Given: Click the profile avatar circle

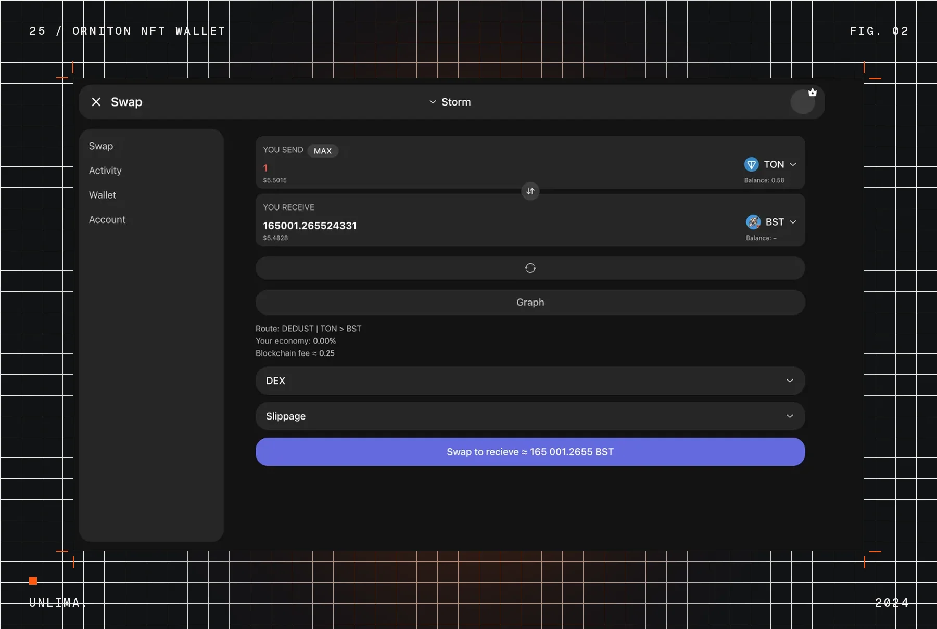Looking at the screenshot, I should point(803,102).
